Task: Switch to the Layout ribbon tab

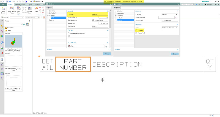Action: [x=30, y=4]
